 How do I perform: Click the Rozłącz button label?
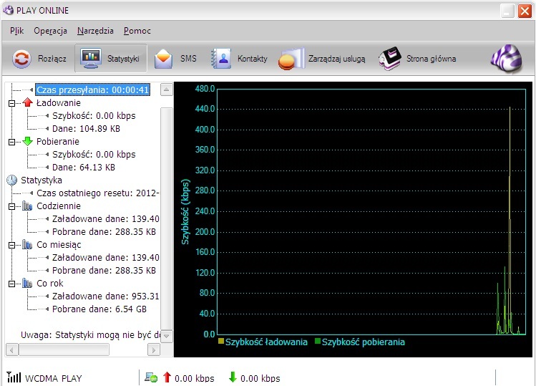coord(52,59)
